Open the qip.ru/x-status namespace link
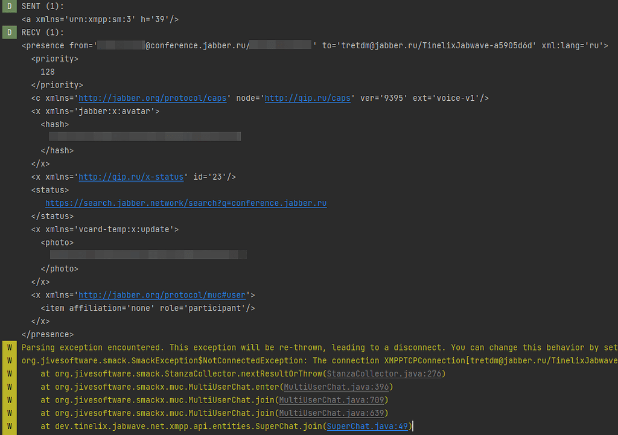 tap(131, 176)
